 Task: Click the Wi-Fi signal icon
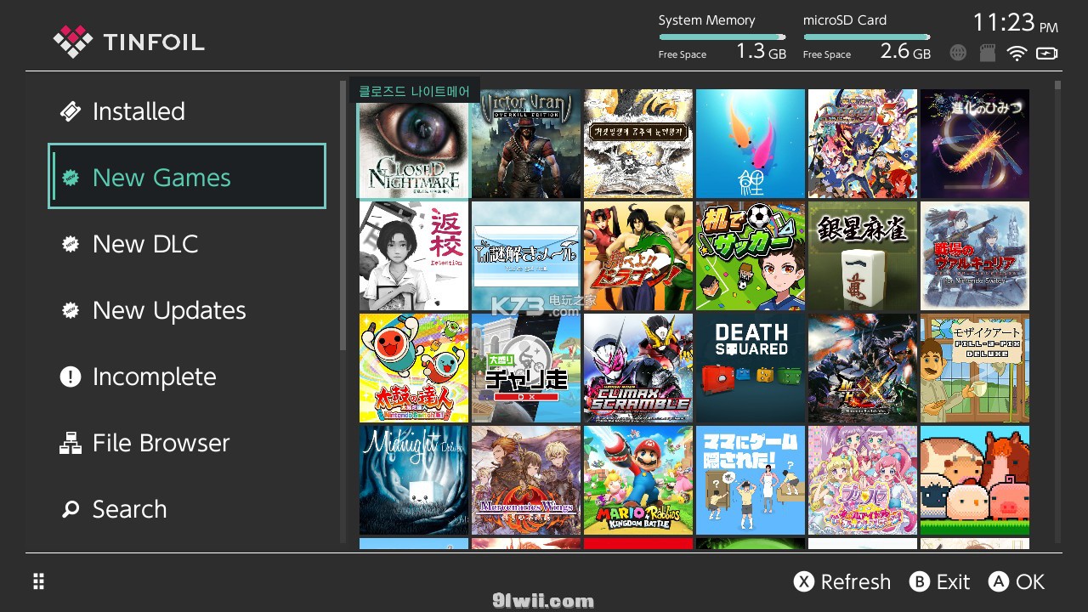1017,53
